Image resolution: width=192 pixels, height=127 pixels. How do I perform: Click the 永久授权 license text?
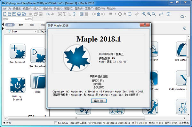99,87
